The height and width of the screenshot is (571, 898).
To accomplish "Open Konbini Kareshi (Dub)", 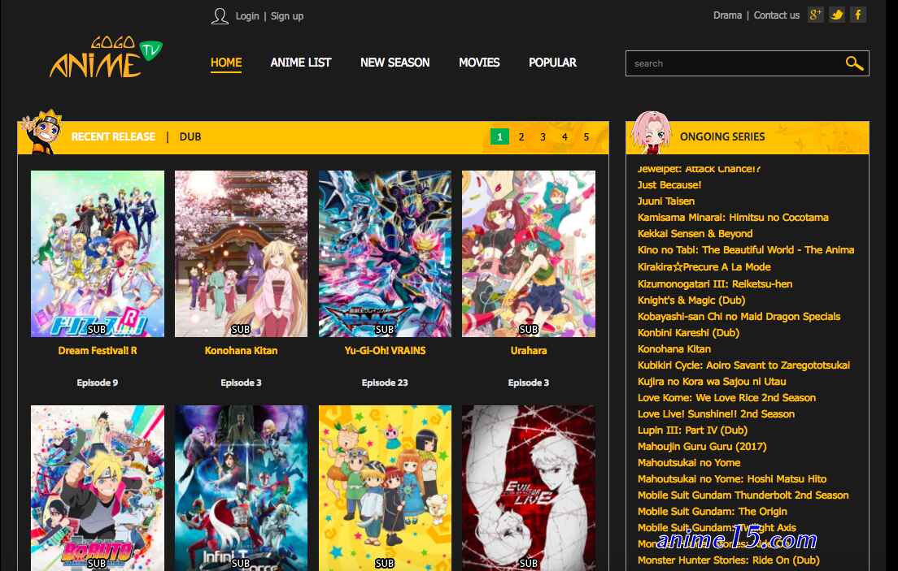I will pos(688,332).
